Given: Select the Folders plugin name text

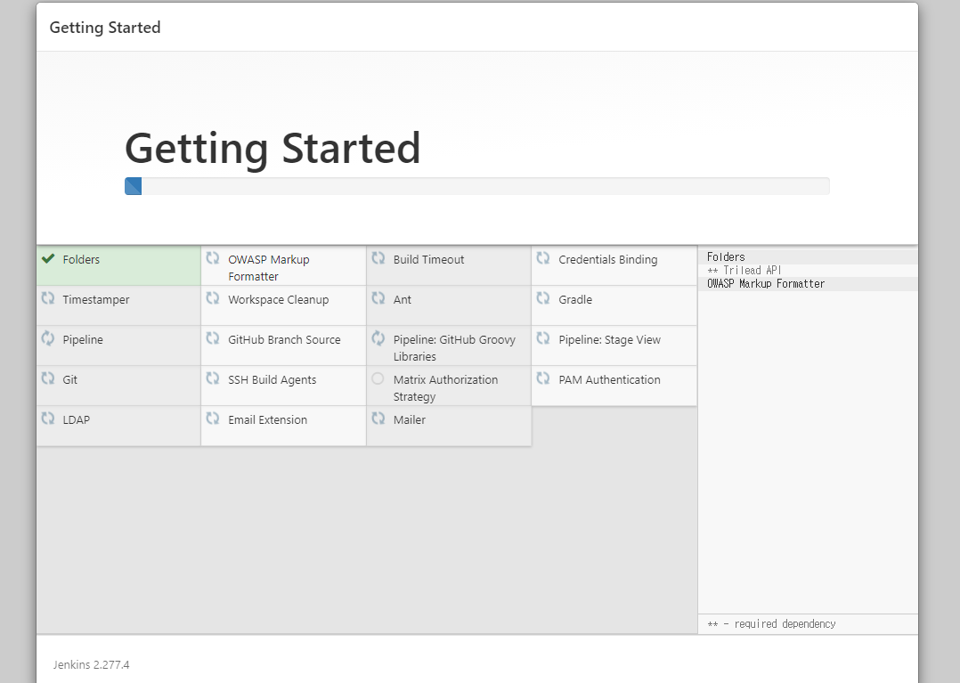Looking at the screenshot, I should 81,259.
